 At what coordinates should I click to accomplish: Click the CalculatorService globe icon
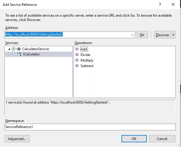(x=19, y=49)
